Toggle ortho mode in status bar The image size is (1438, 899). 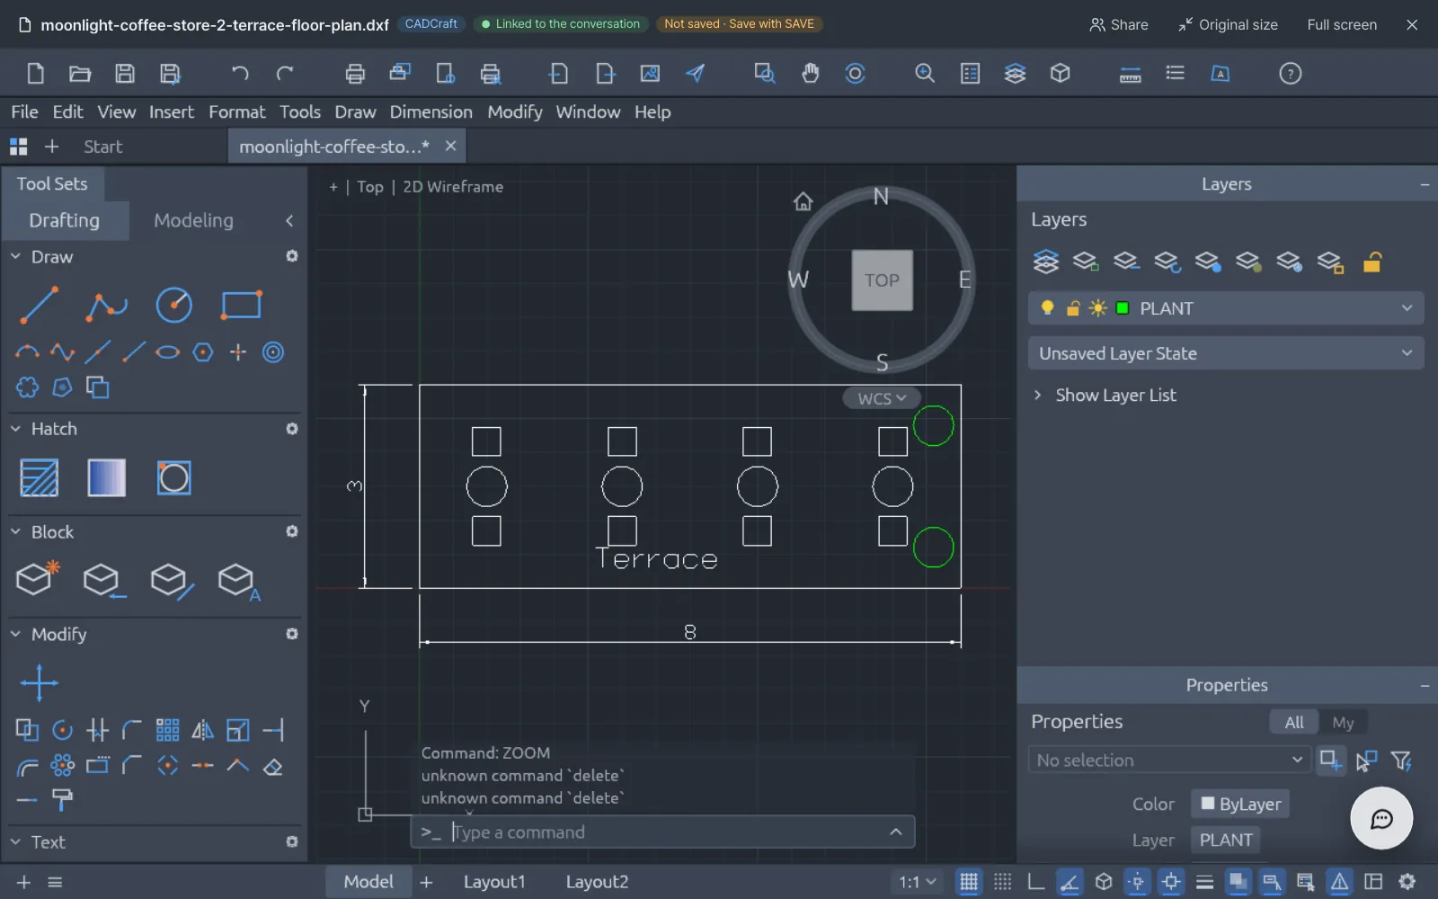(1035, 882)
